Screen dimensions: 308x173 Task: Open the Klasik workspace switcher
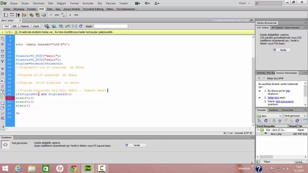tap(244, 3)
